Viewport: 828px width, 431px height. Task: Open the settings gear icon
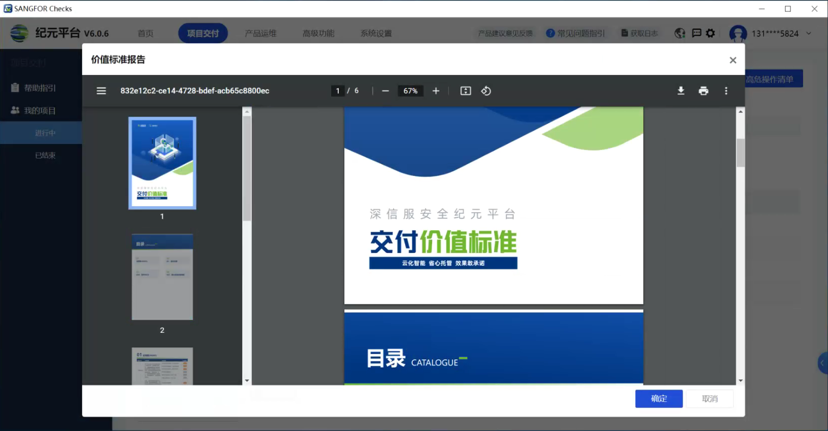point(710,33)
